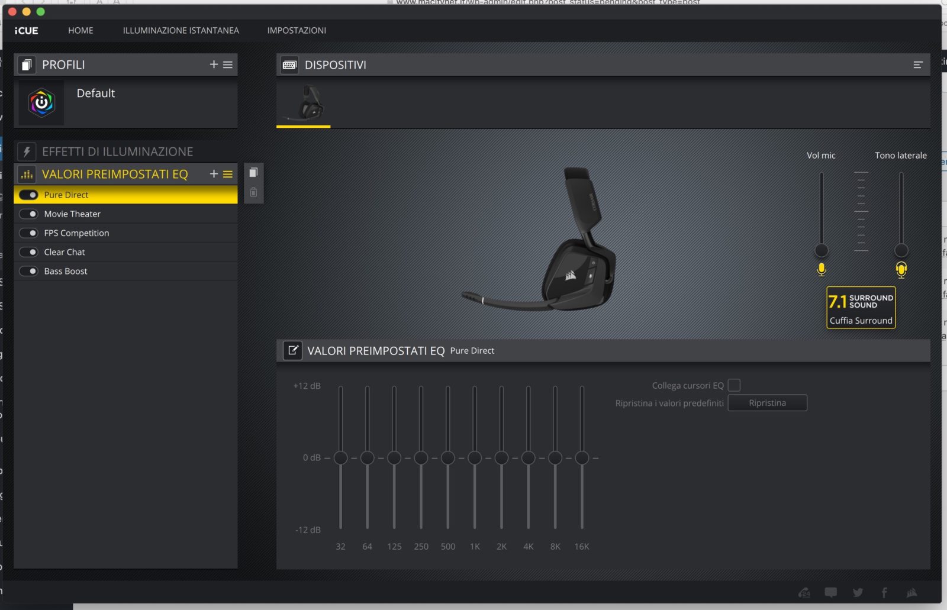Check the Collega cursori EQ checkbox
The width and height of the screenshot is (947, 610).
pos(734,385)
